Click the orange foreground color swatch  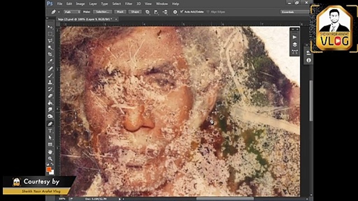pyautogui.click(x=49, y=169)
